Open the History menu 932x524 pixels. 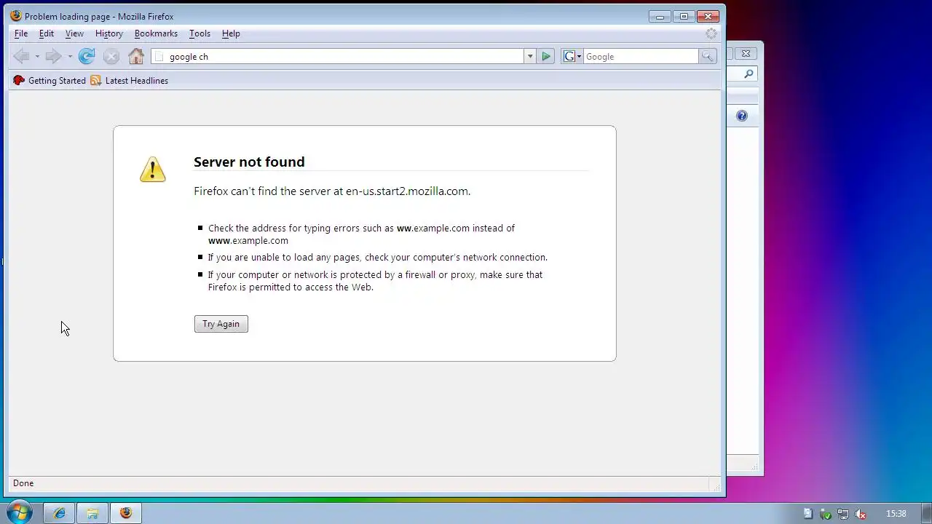109,33
